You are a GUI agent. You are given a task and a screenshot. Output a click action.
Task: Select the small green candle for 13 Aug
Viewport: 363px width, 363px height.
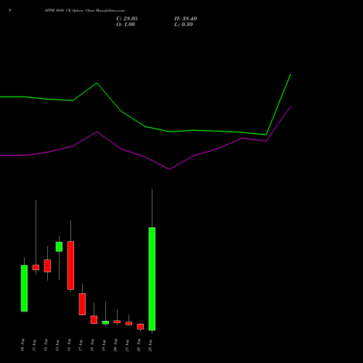[59, 247]
